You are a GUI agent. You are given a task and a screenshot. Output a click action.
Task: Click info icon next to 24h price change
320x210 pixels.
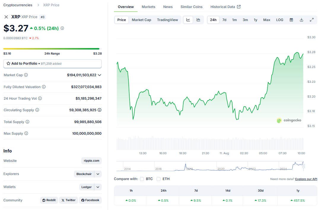pyautogui.click(x=62, y=28)
